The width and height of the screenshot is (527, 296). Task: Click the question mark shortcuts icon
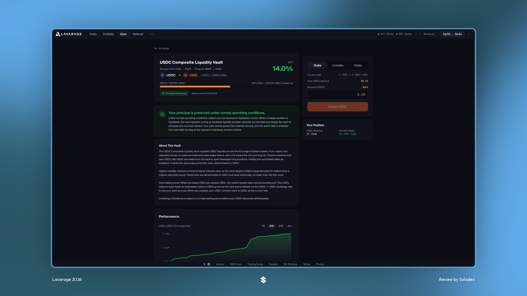pos(420,34)
